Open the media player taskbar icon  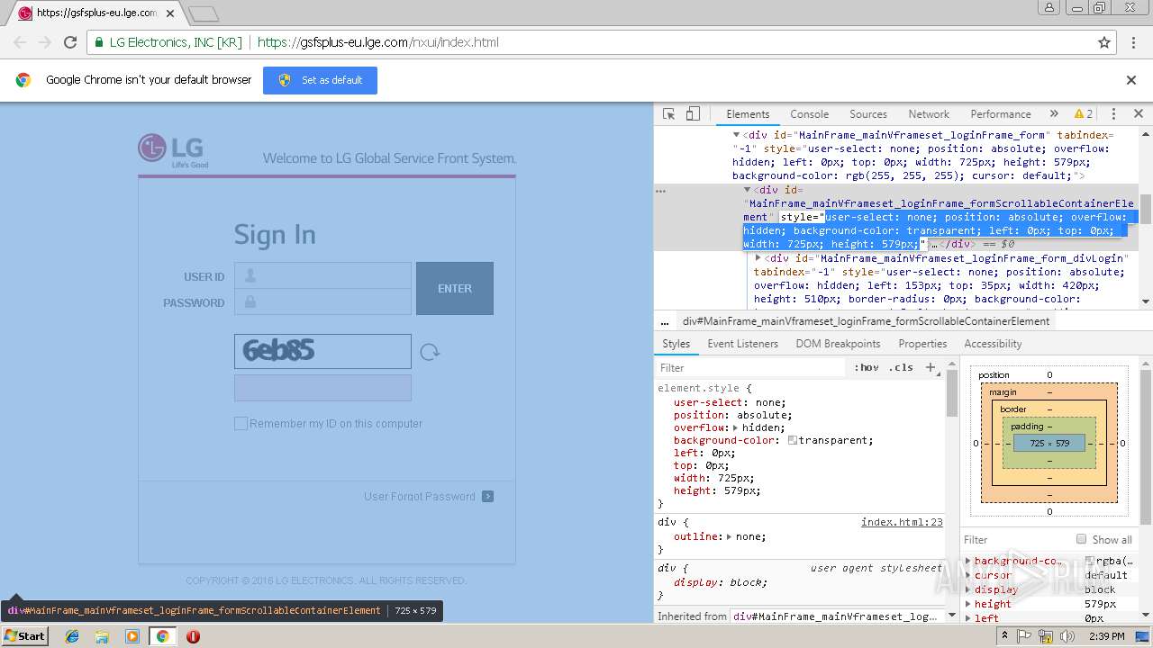[x=132, y=636]
